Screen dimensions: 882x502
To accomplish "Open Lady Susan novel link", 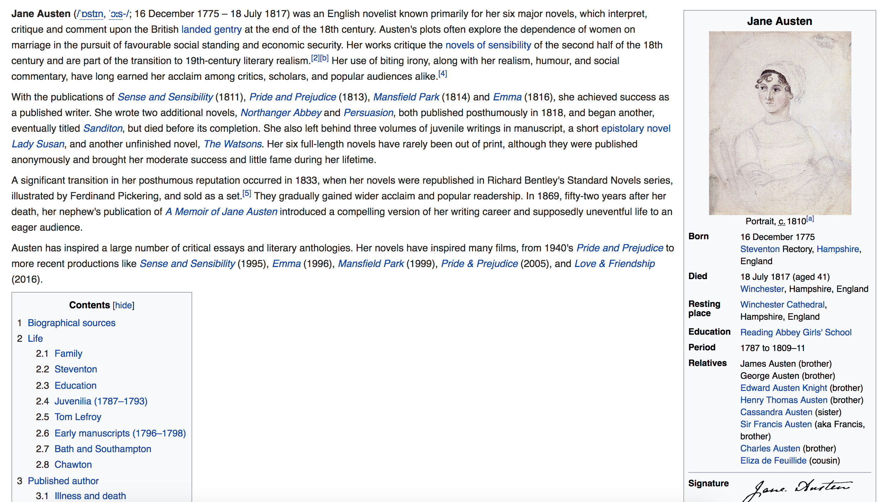I will click(x=38, y=144).
